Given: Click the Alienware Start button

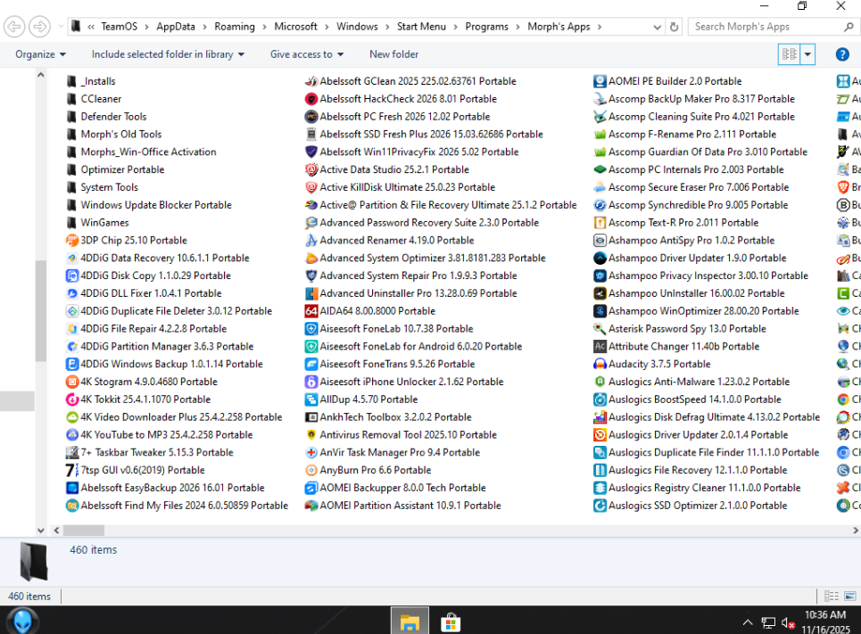Looking at the screenshot, I should (x=22, y=621).
